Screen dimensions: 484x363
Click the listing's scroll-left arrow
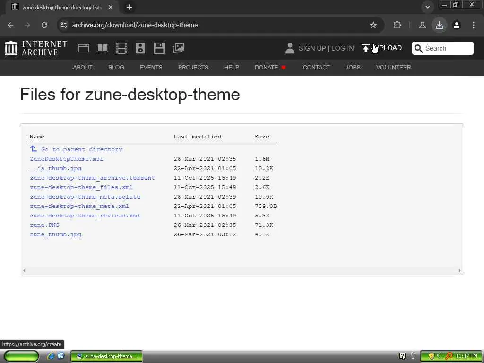point(24,271)
